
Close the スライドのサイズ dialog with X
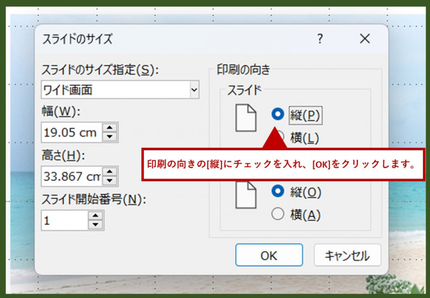click(x=365, y=39)
